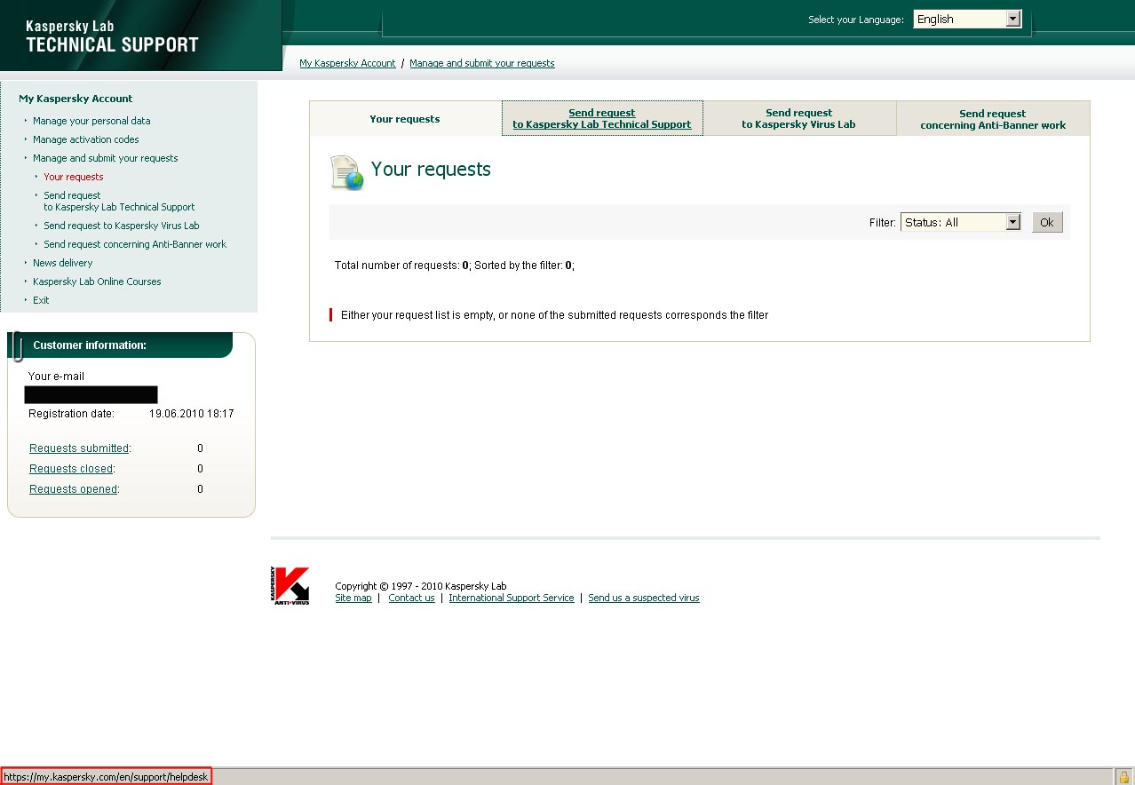Click Manage and submit your requests breadcrumb link
1135x785 pixels.
[x=482, y=63]
